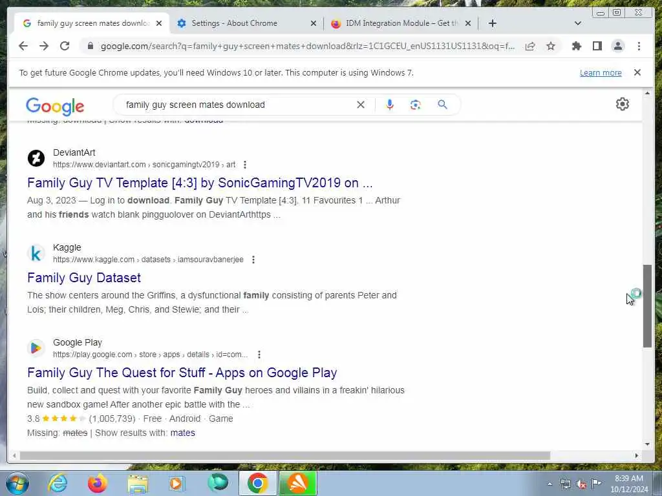
Task: Open Chrome three-dot menu
Action: (639, 46)
